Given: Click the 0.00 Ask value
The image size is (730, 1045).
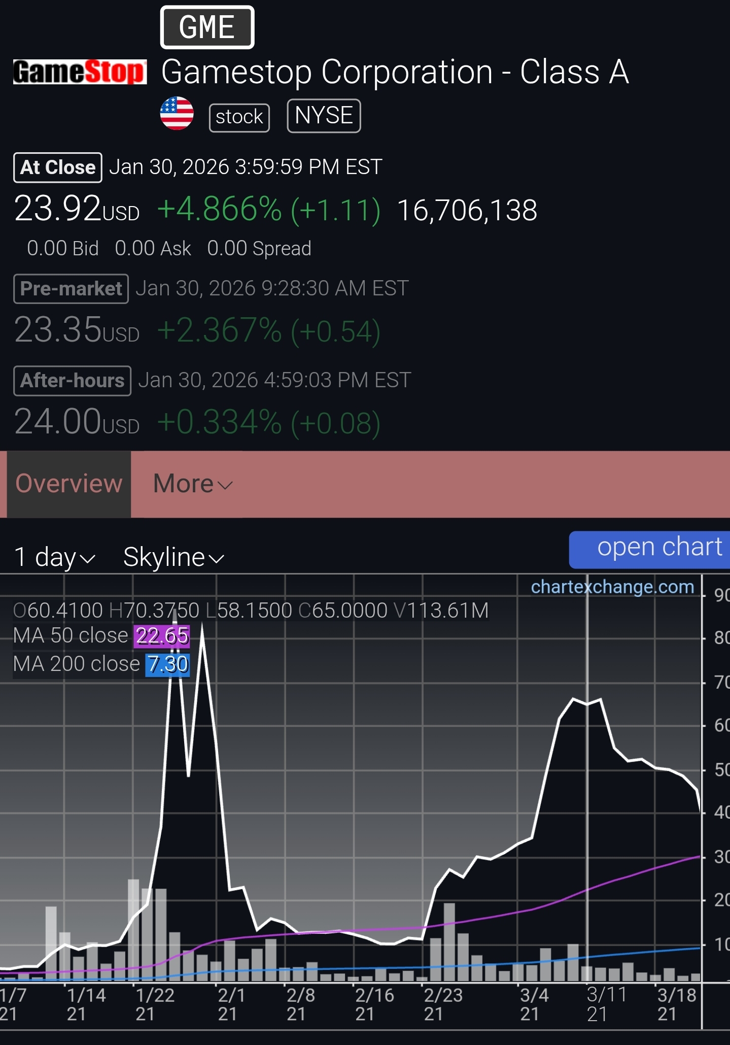Looking at the screenshot, I should [153, 249].
